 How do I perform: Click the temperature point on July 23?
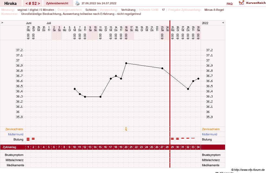point(162,68)
